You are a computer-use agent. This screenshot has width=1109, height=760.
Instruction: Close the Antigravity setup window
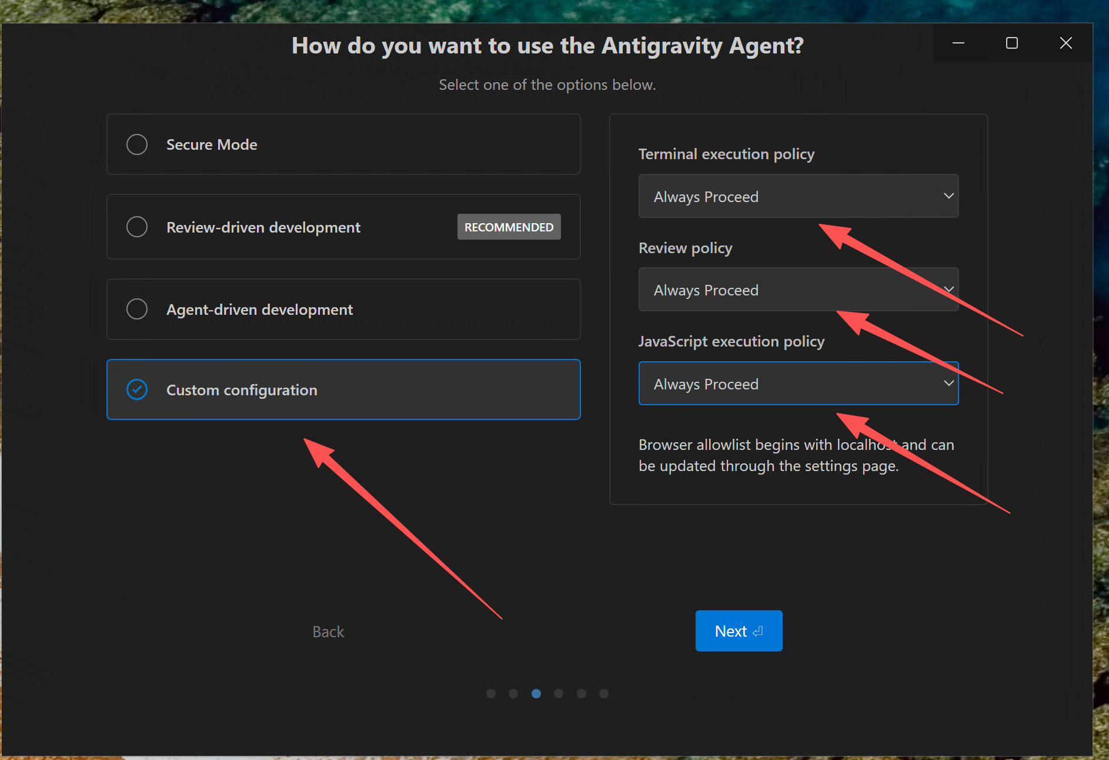[x=1065, y=43]
